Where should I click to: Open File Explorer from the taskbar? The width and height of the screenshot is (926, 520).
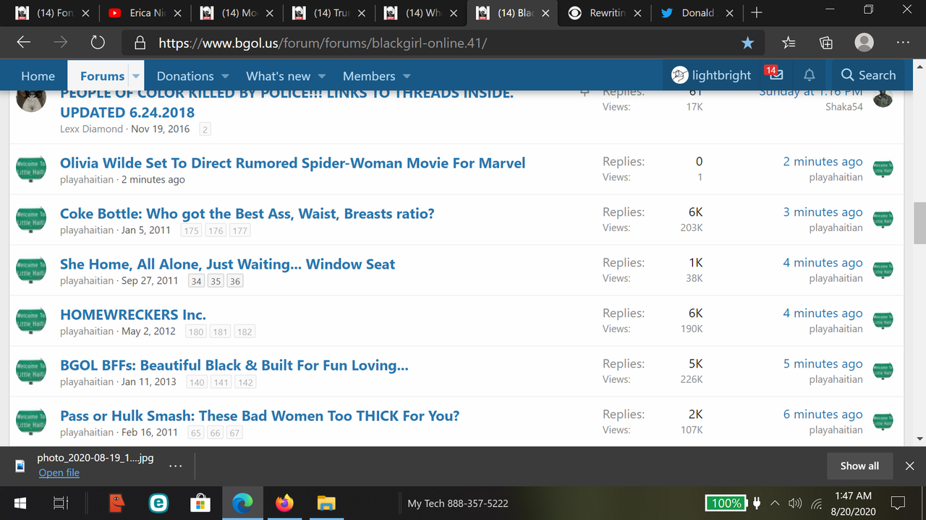pos(326,503)
